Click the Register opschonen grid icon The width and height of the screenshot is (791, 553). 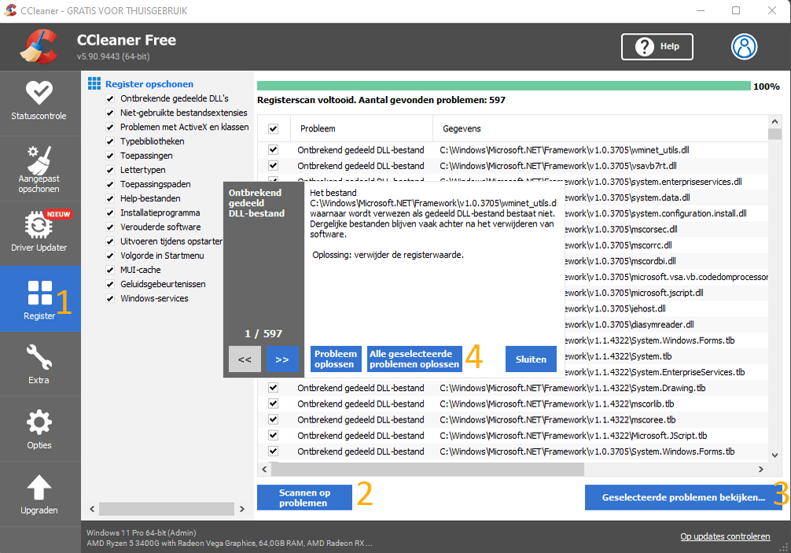(x=94, y=83)
